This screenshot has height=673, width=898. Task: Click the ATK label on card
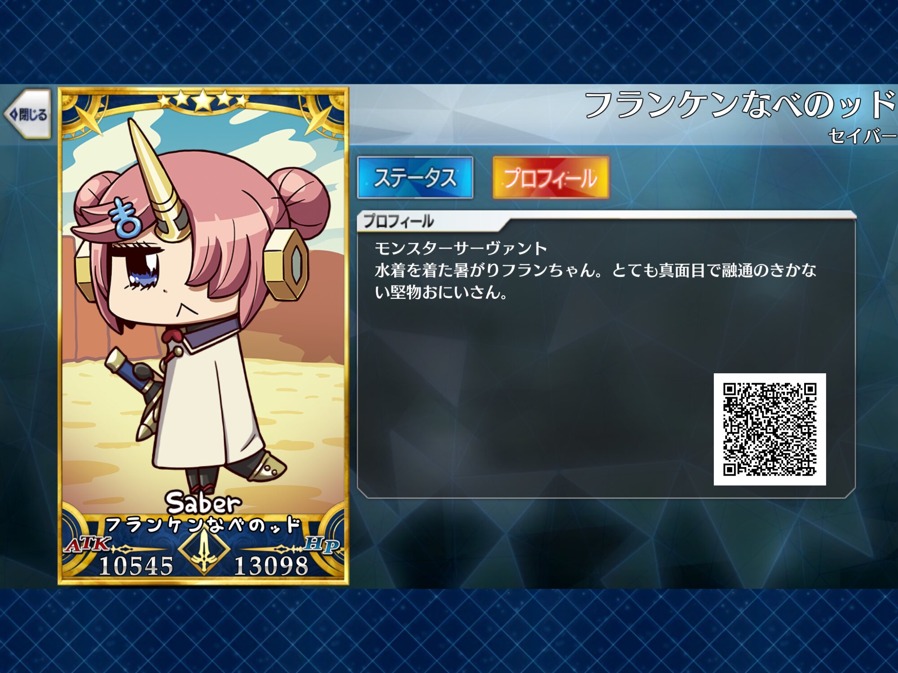88,544
